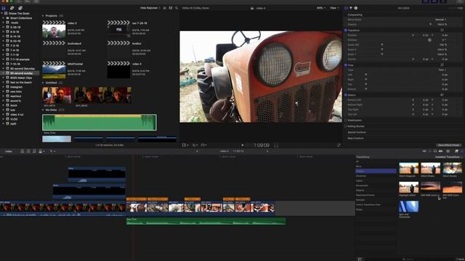Play the viewer video

(243, 145)
